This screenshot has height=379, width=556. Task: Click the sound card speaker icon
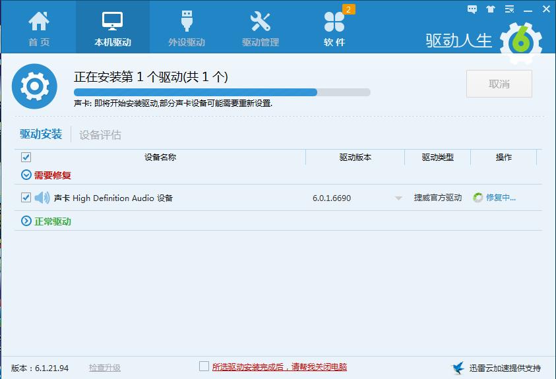[x=42, y=198]
